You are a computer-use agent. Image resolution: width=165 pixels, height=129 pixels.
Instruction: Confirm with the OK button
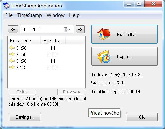tap(142, 117)
